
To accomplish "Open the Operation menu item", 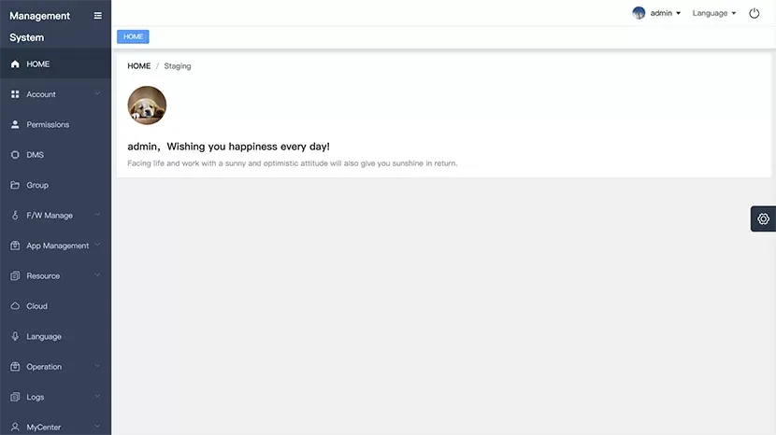I will click(55, 366).
